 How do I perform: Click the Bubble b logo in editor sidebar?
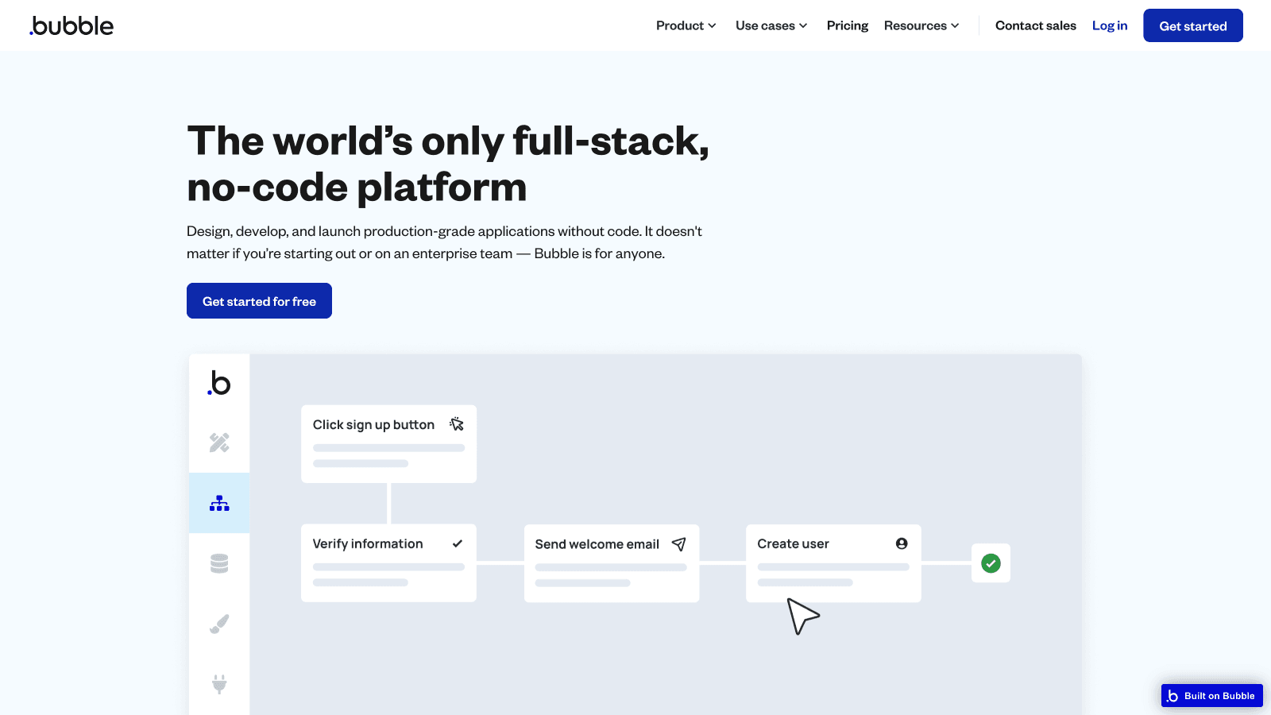(219, 383)
